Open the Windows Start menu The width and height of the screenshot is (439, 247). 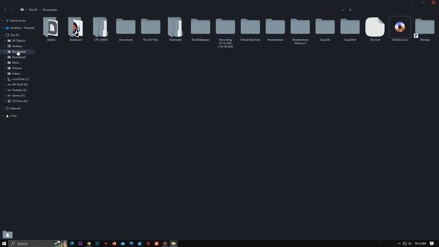(4, 244)
